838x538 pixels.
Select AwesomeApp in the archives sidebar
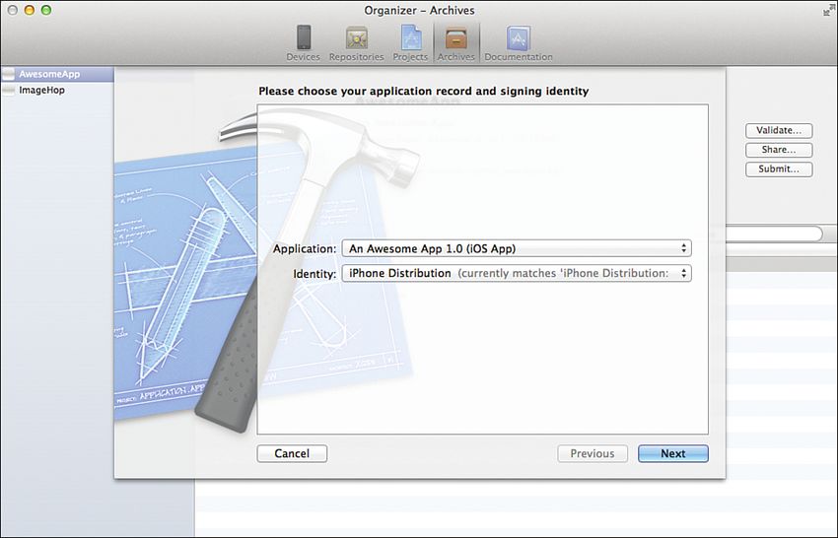click(57, 74)
